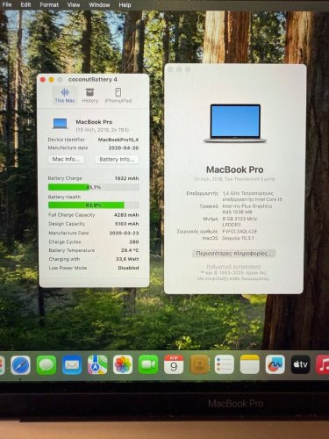329x439 pixels.
Task: Click the Mac Info... button
Action: pyautogui.click(x=66, y=159)
